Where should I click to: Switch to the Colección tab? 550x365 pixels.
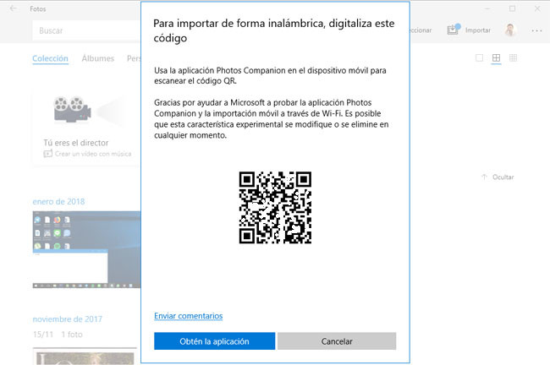click(50, 59)
